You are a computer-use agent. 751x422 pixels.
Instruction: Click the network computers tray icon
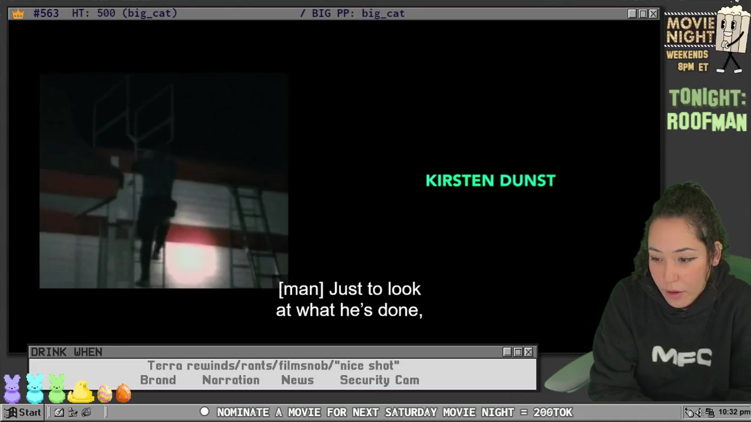(x=710, y=412)
